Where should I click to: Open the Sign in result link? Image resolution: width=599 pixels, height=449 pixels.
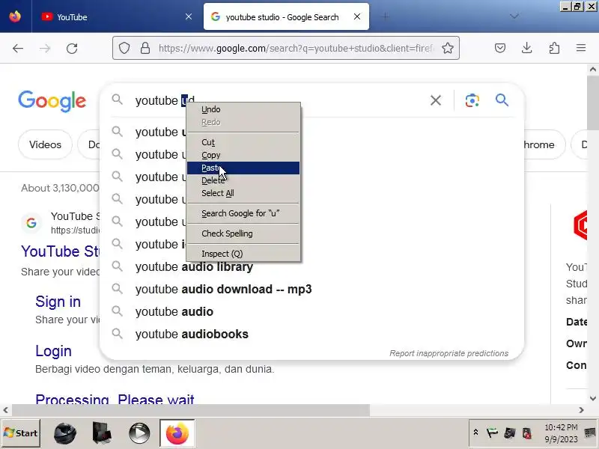(x=58, y=302)
